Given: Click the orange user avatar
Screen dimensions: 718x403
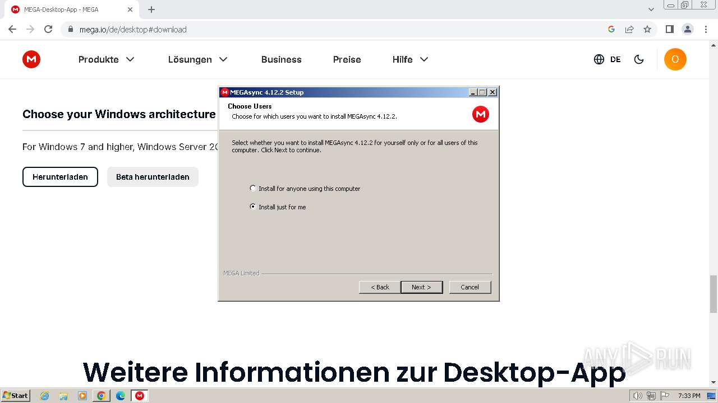Looking at the screenshot, I should [x=675, y=59].
